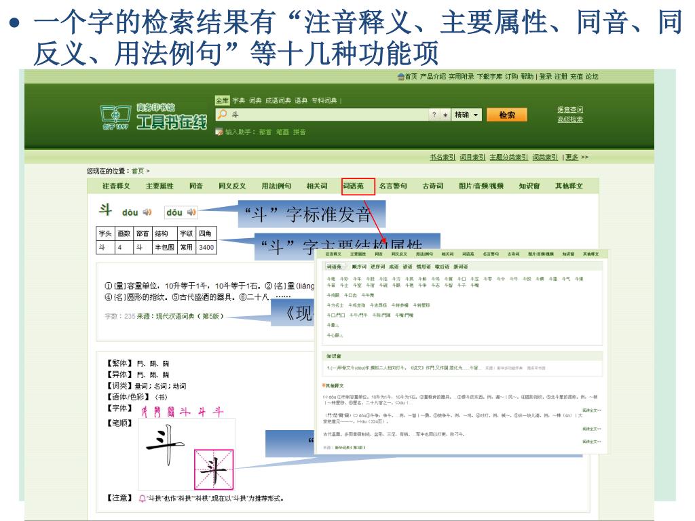The image size is (695, 521).
Task: Select the 全库 search scope tab
Action: (x=222, y=100)
